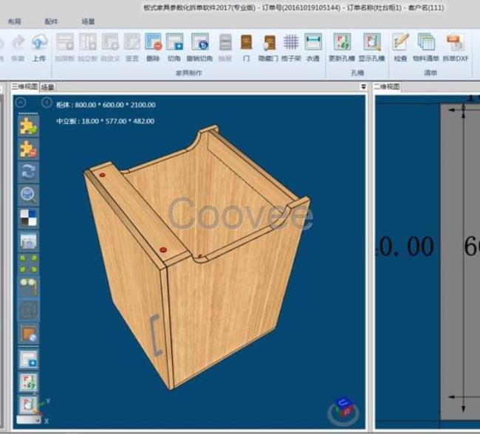Select the 切角 corner cut tool

pos(174,42)
